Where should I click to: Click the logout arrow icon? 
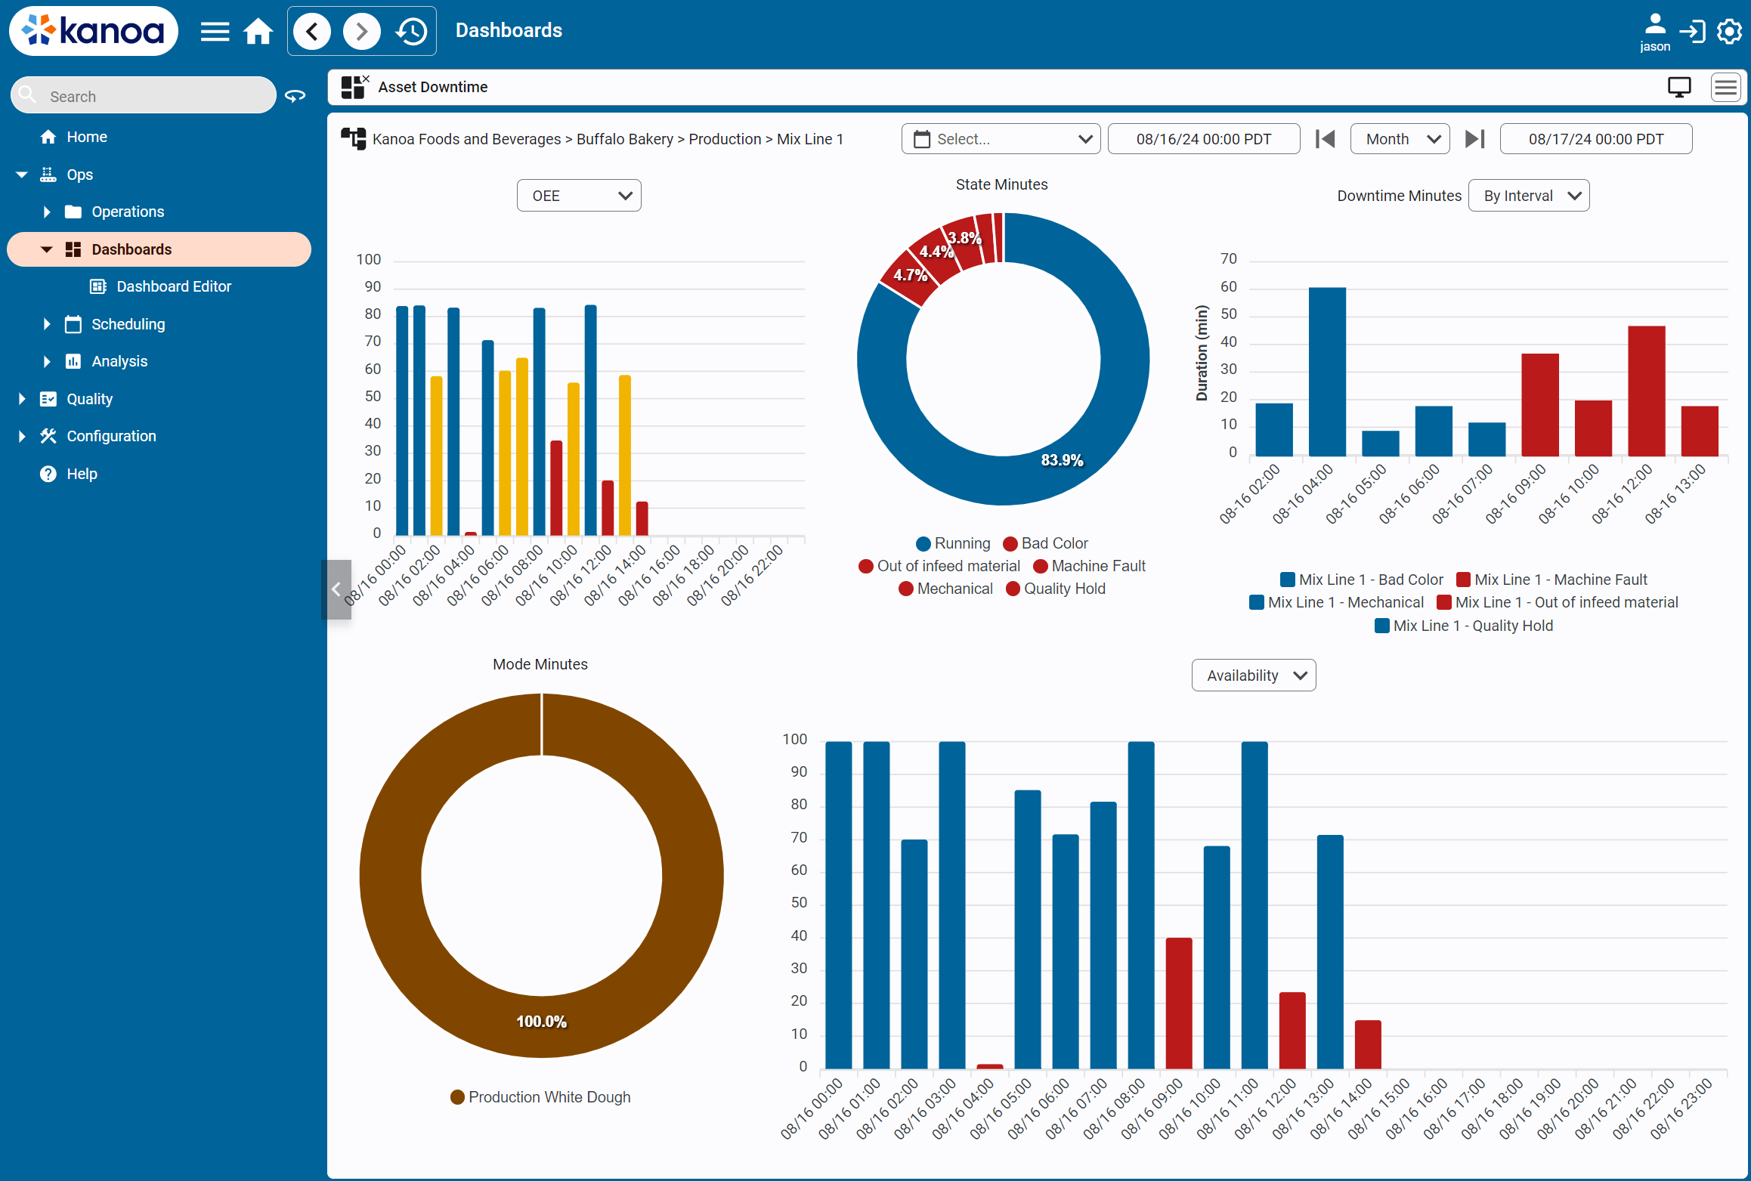1692,32
